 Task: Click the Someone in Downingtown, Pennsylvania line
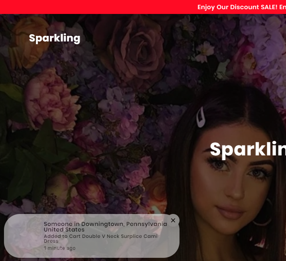pos(105,224)
